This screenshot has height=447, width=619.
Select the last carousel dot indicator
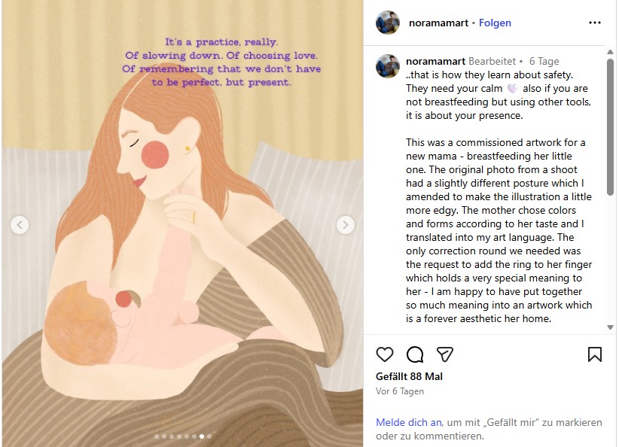(x=209, y=436)
